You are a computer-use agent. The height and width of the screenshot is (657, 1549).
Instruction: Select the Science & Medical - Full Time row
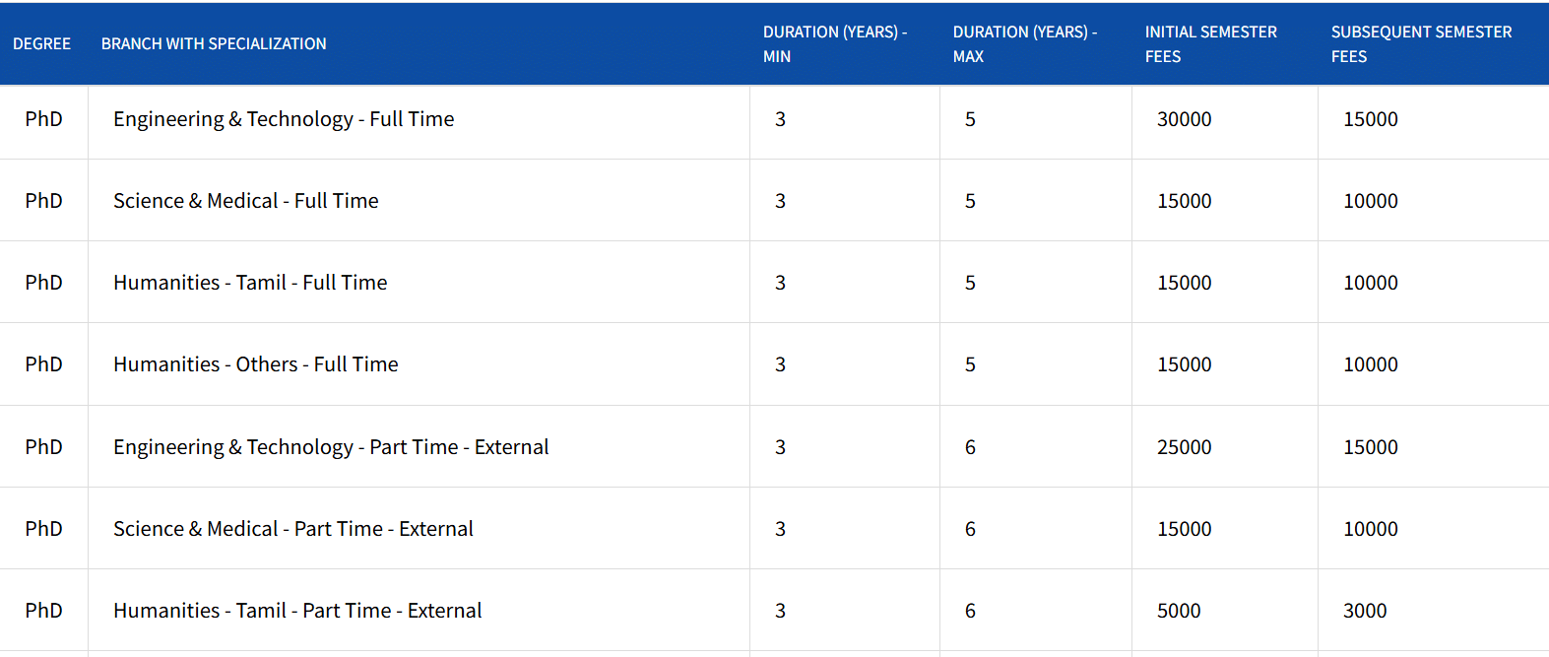(245, 201)
